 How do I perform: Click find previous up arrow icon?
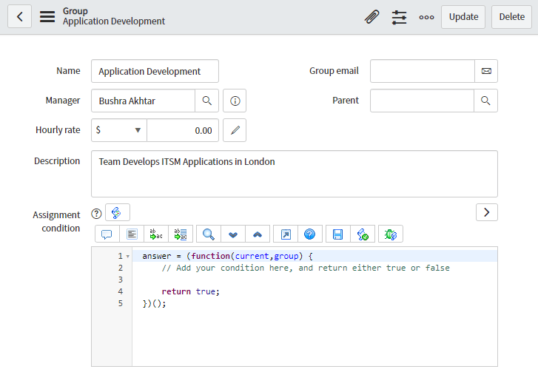[x=258, y=234]
